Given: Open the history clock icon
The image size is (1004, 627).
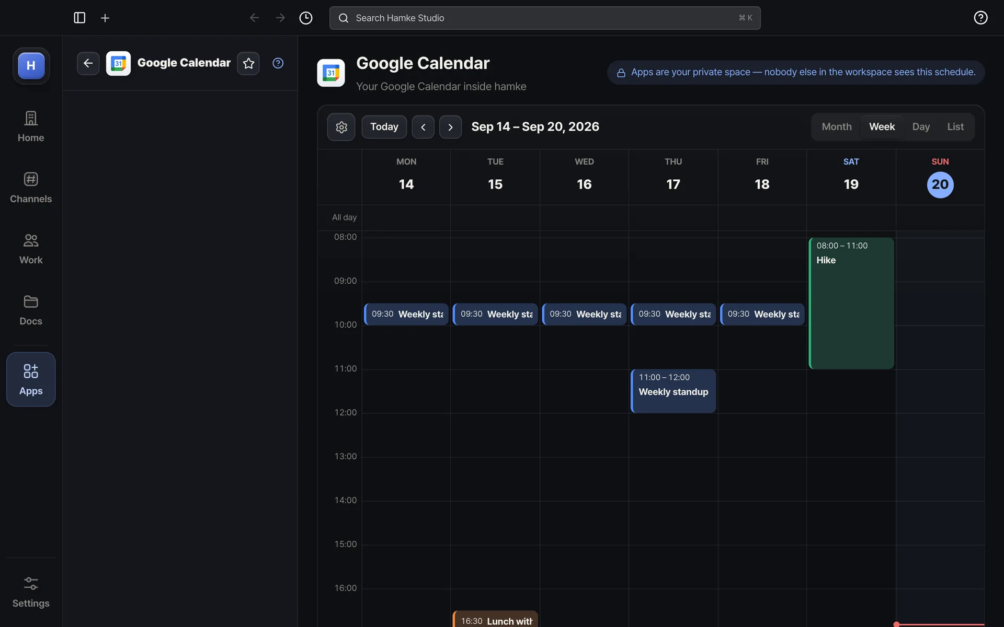Looking at the screenshot, I should (x=306, y=18).
